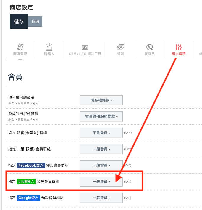The height and width of the screenshot is (210, 202).
Task: Click the green LINE登入 badge
Action: point(26,182)
